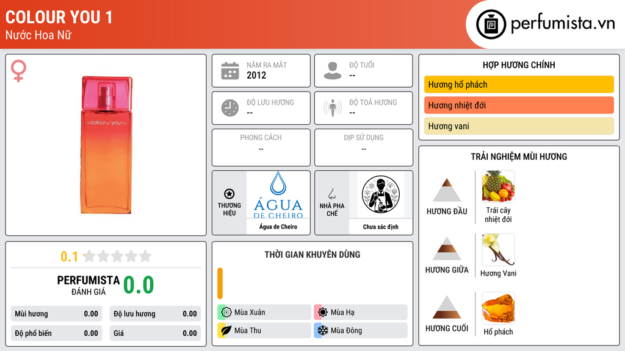Click the Mùa Thu leaf icon
This screenshot has height=351, width=625.
pyautogui.click(x=226, y=330)
